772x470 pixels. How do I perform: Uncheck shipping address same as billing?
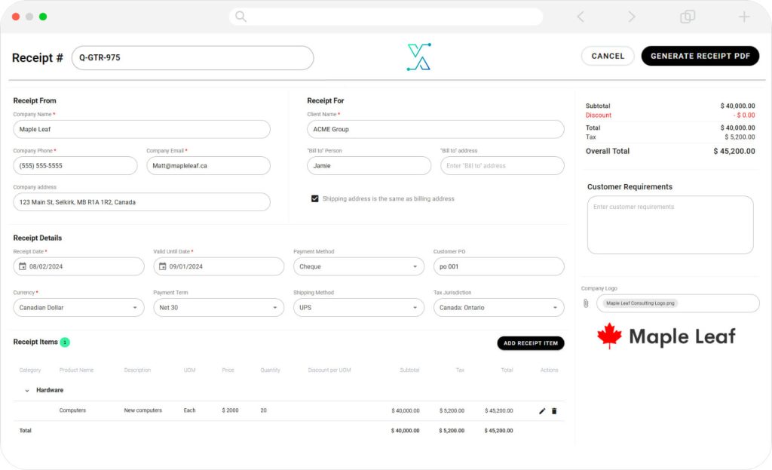click(314, 198)
